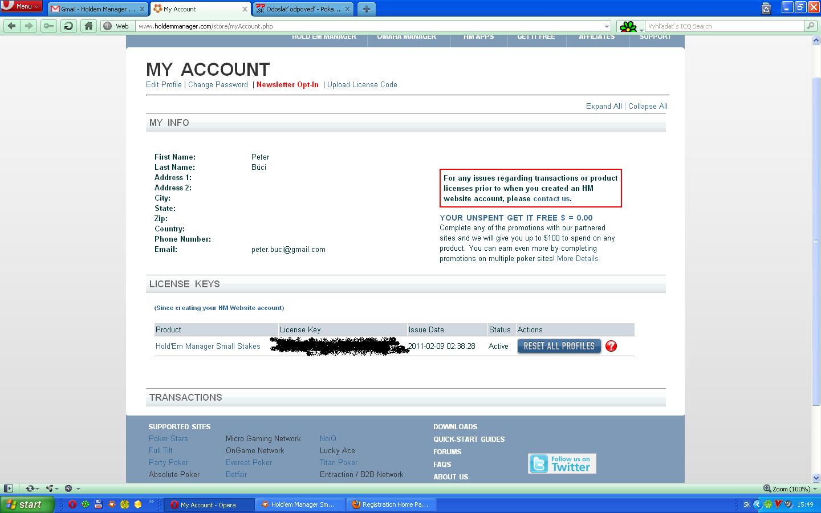821x513 pixels.
Task: Open the password wand key icon
Action: pos(48,26)
